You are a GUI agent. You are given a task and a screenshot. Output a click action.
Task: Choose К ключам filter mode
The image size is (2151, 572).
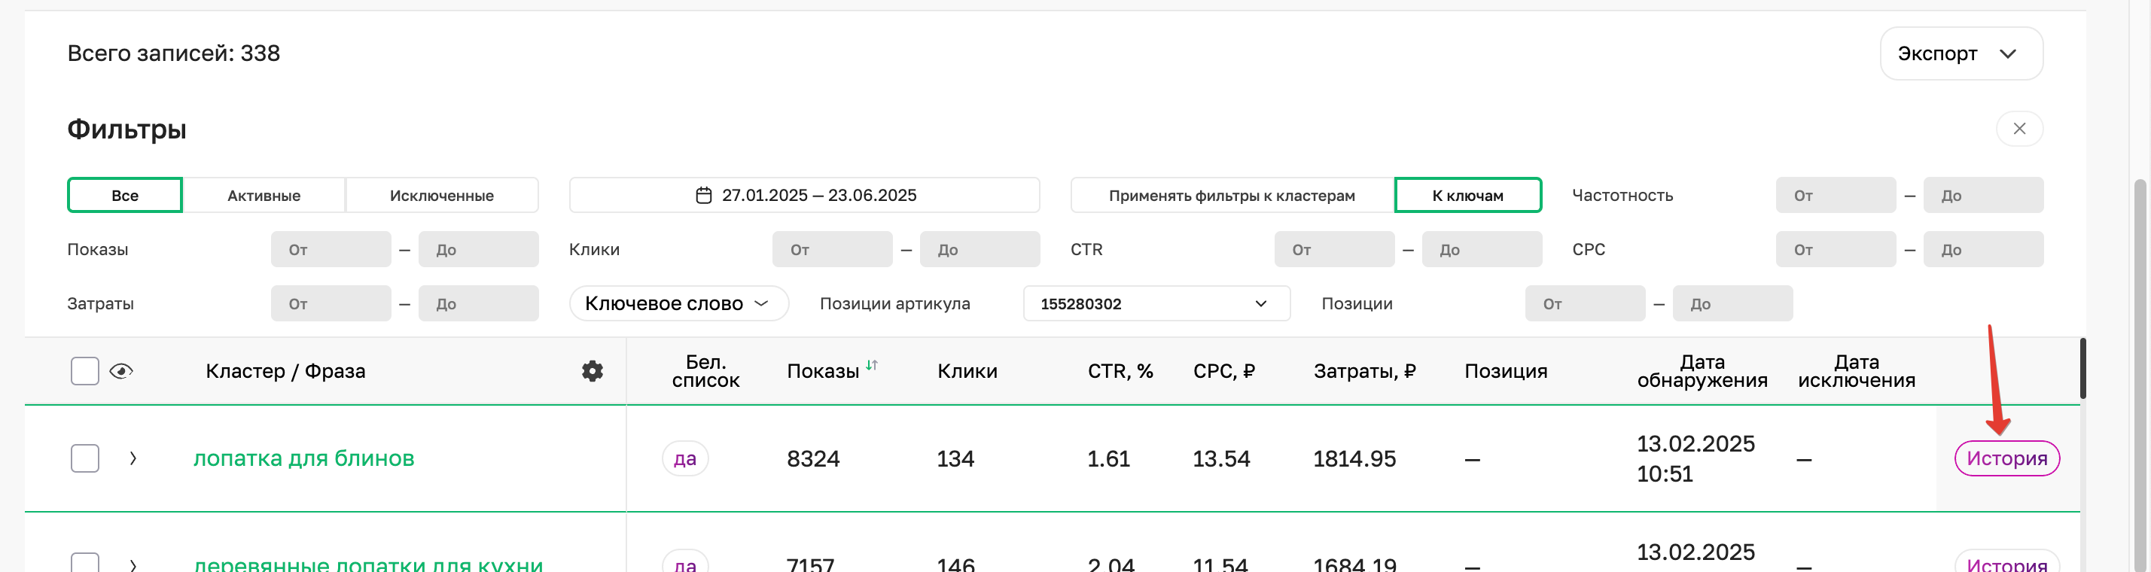pos(1468,196)
